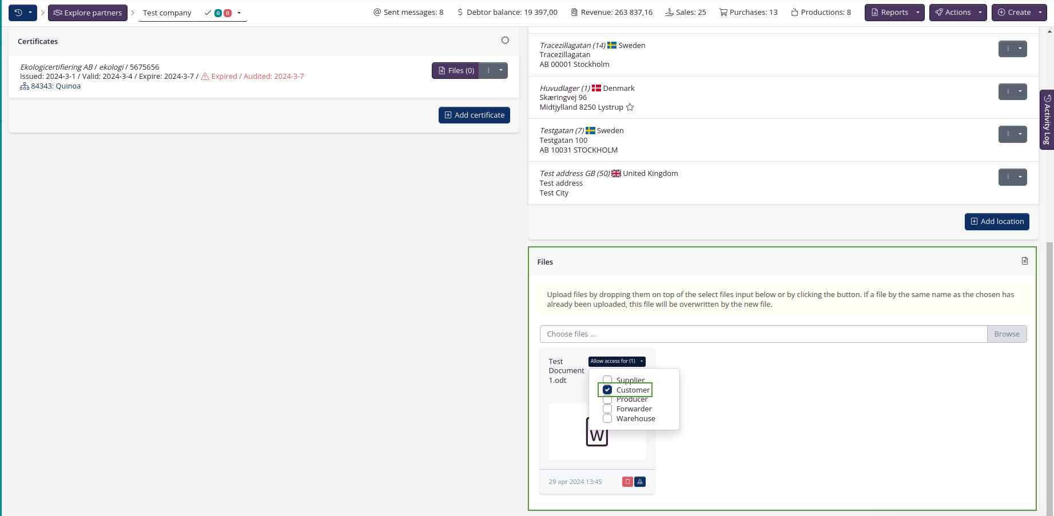Open the Allow access for (1) dropdown
This screenshot has width=1054, height=516.
click(617, 361)
